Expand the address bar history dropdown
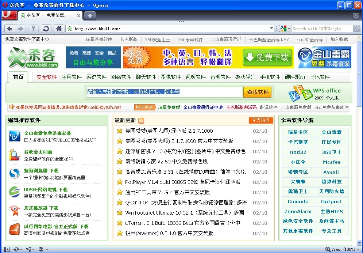 [x=271, y=29]
